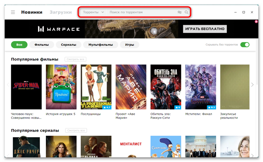Open the hamburger menu

13,12
